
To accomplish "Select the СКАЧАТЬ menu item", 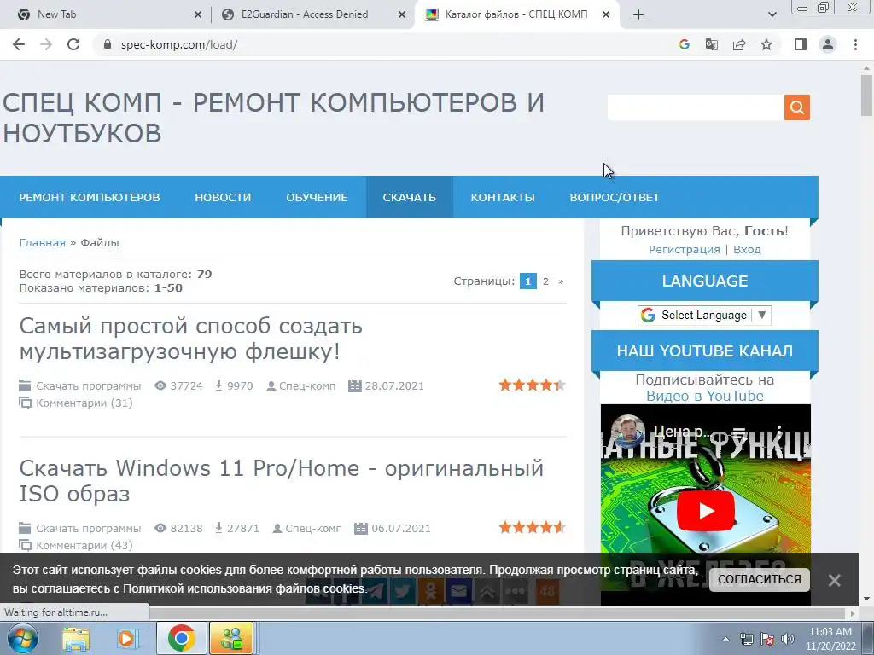I will [x=409, y=197].
